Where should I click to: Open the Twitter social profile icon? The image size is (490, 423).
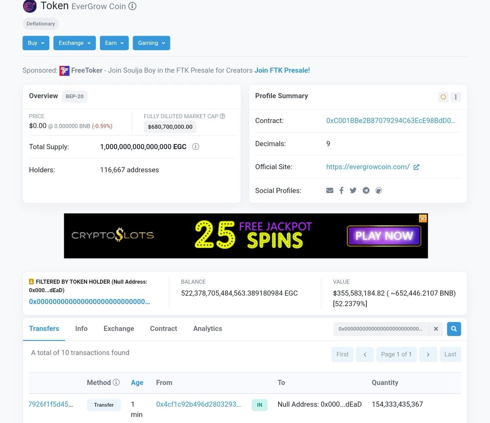coord(353,190)
